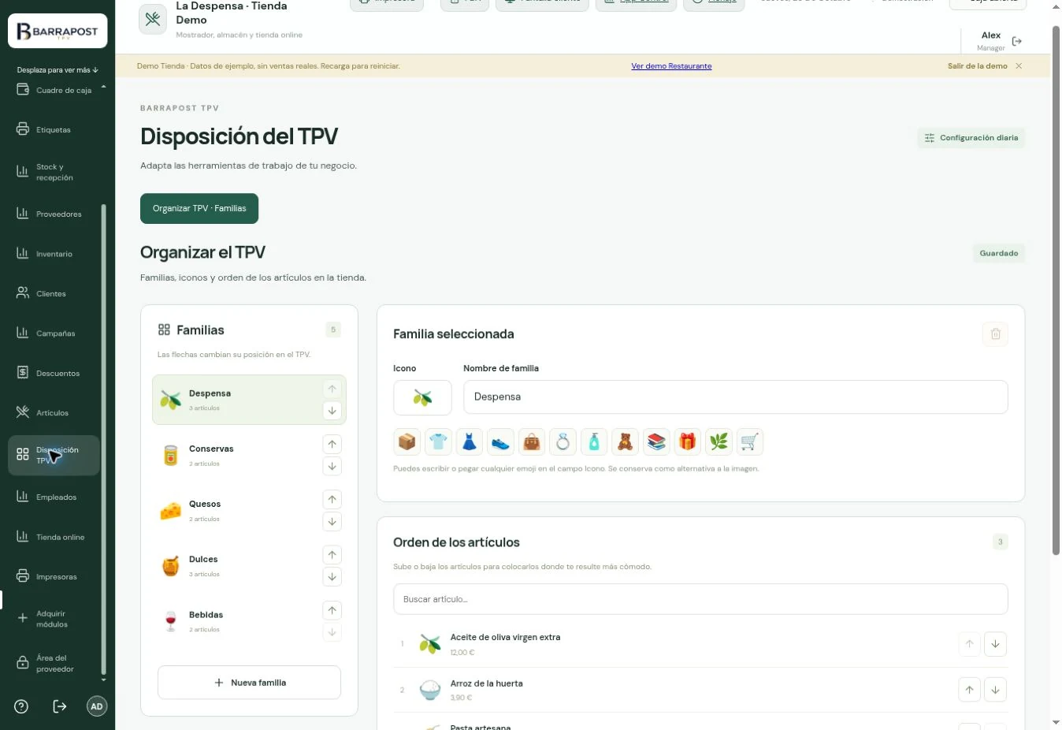1062x730 pixels.
Task: Click the AD avatar badge
Action: 97,706
